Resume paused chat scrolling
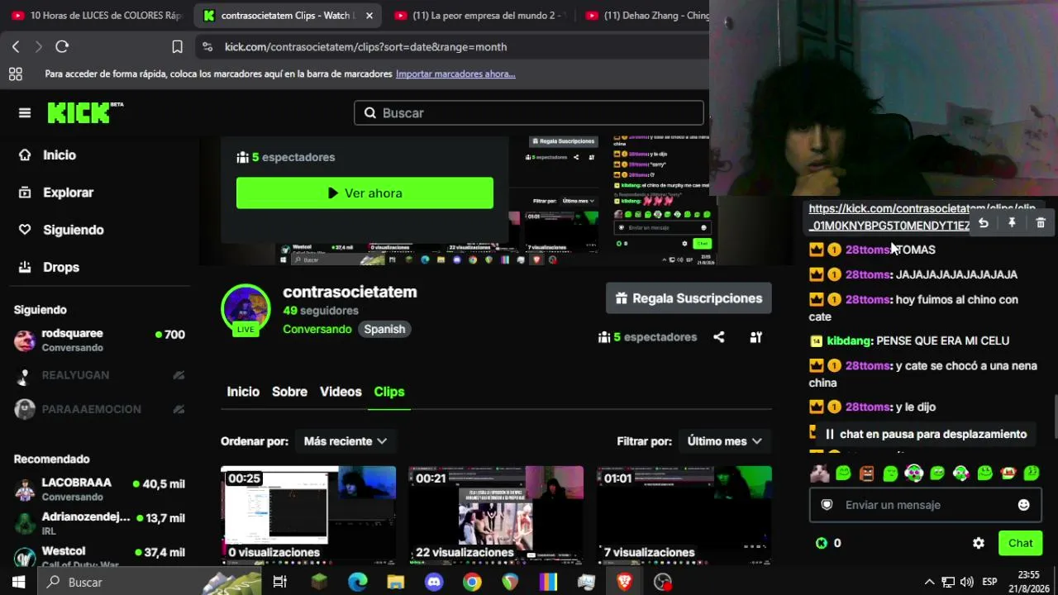Screen dimensions: 1058x595 tap(925, 434)
